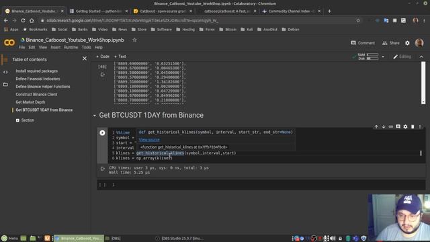Open the Comment panel

[x=363, y=43]
